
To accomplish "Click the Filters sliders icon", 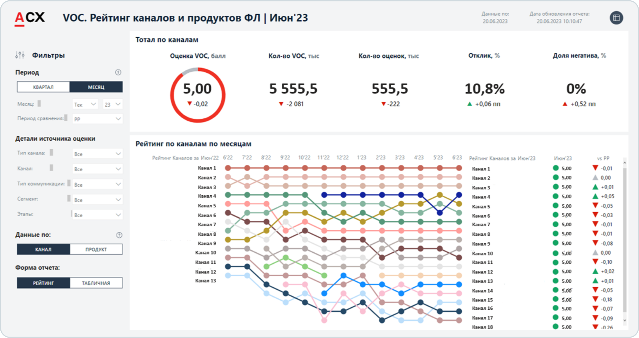I will click(20, 55).
